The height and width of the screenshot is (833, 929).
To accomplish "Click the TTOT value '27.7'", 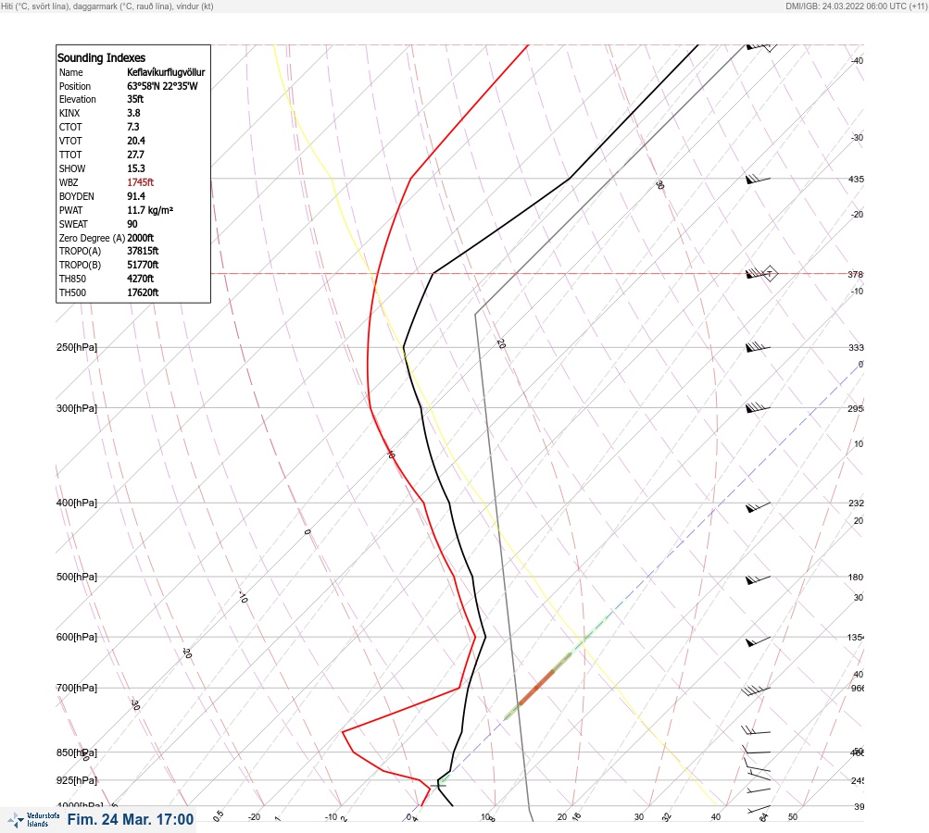I will click(135, 155).
